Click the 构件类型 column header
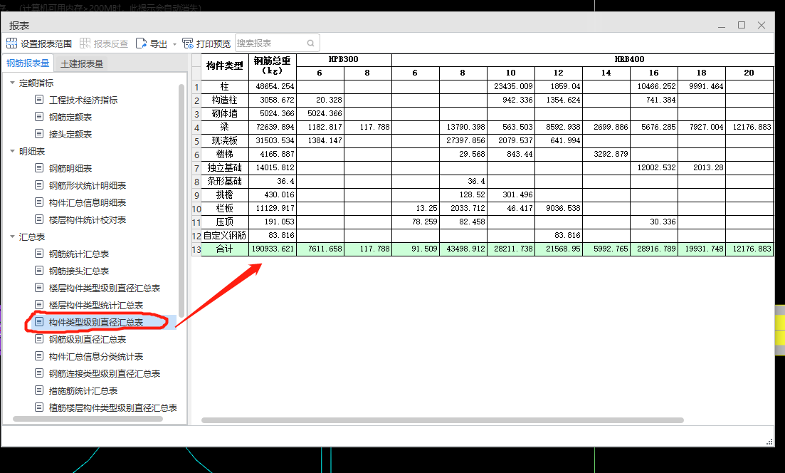The width and height of the screenshot is (785, 473). (225, 66)
